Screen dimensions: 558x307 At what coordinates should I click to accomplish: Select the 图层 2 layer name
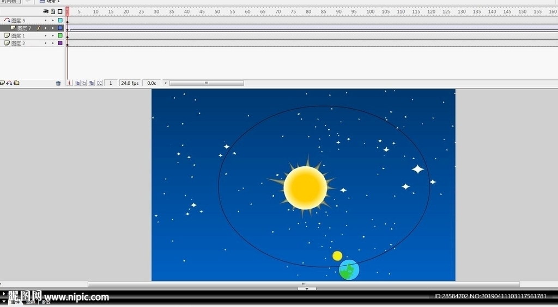(x=18, y=43)
